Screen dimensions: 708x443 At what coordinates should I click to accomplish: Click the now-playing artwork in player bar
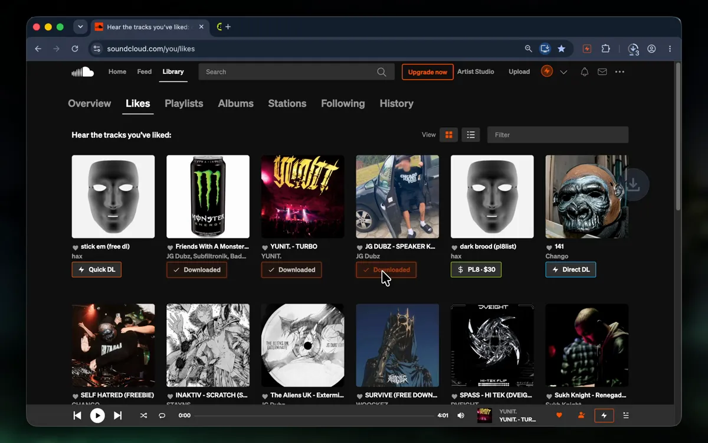484,415
